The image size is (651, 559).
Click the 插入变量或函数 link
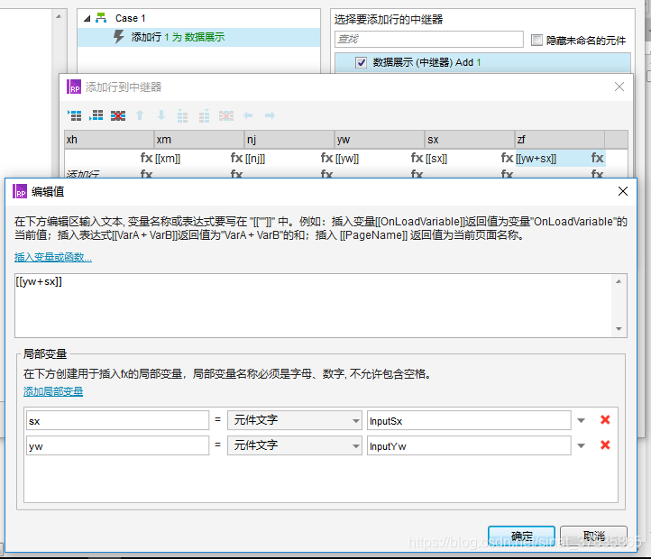53,257
